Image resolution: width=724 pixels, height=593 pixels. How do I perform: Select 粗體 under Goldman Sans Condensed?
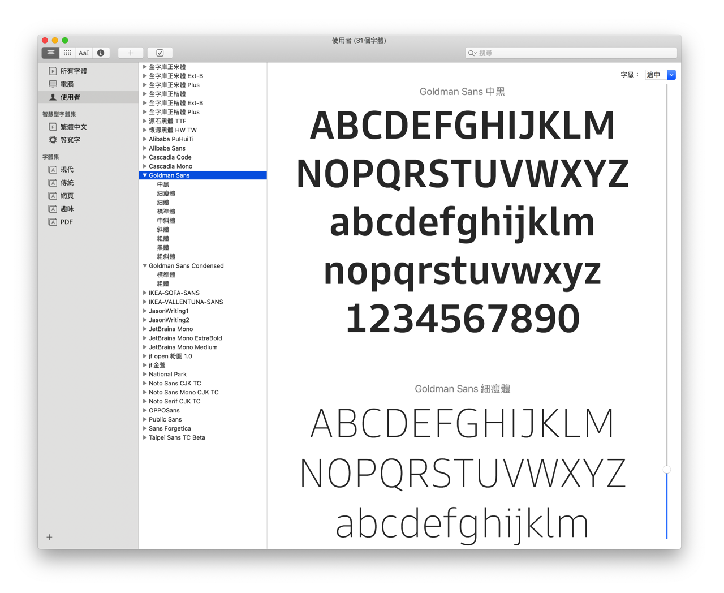point(203,284)
